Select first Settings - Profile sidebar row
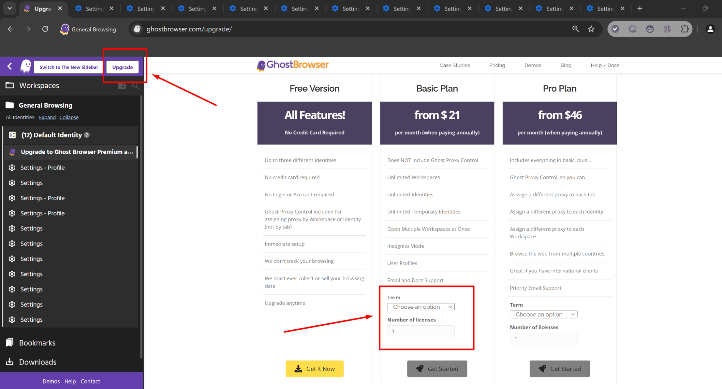This screenshot has width=722, height=389. pos(71,168)
